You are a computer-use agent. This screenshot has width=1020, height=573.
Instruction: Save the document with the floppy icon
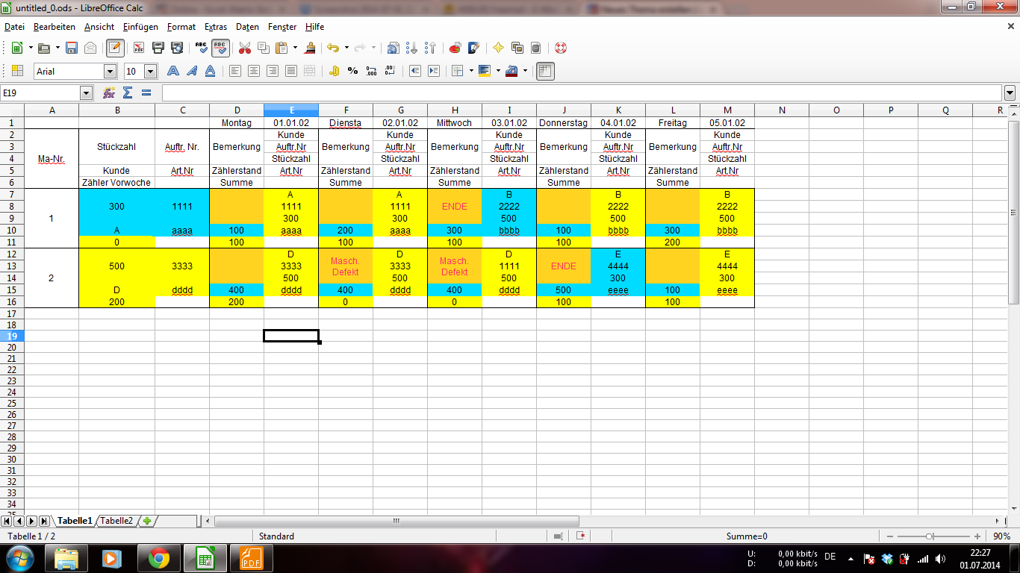pos(72,48)
